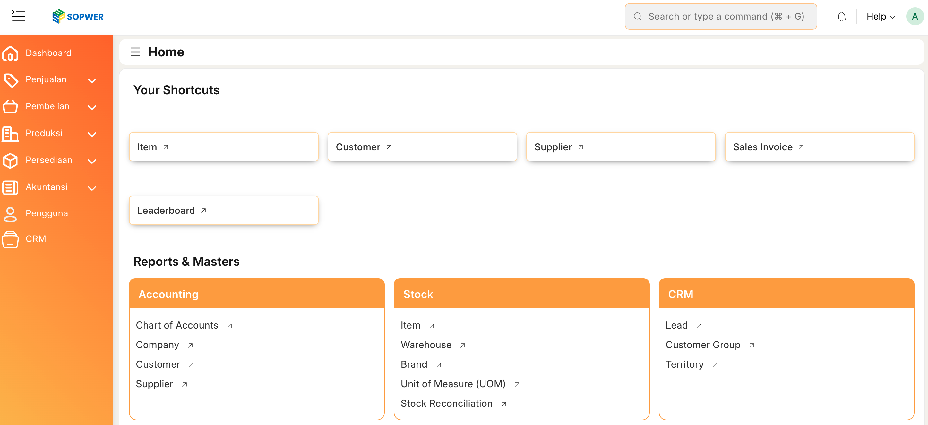The width and height of the screenshot is (928, 425).
Task: Click the SOPWER logo
Action: [x=78, y=17]
